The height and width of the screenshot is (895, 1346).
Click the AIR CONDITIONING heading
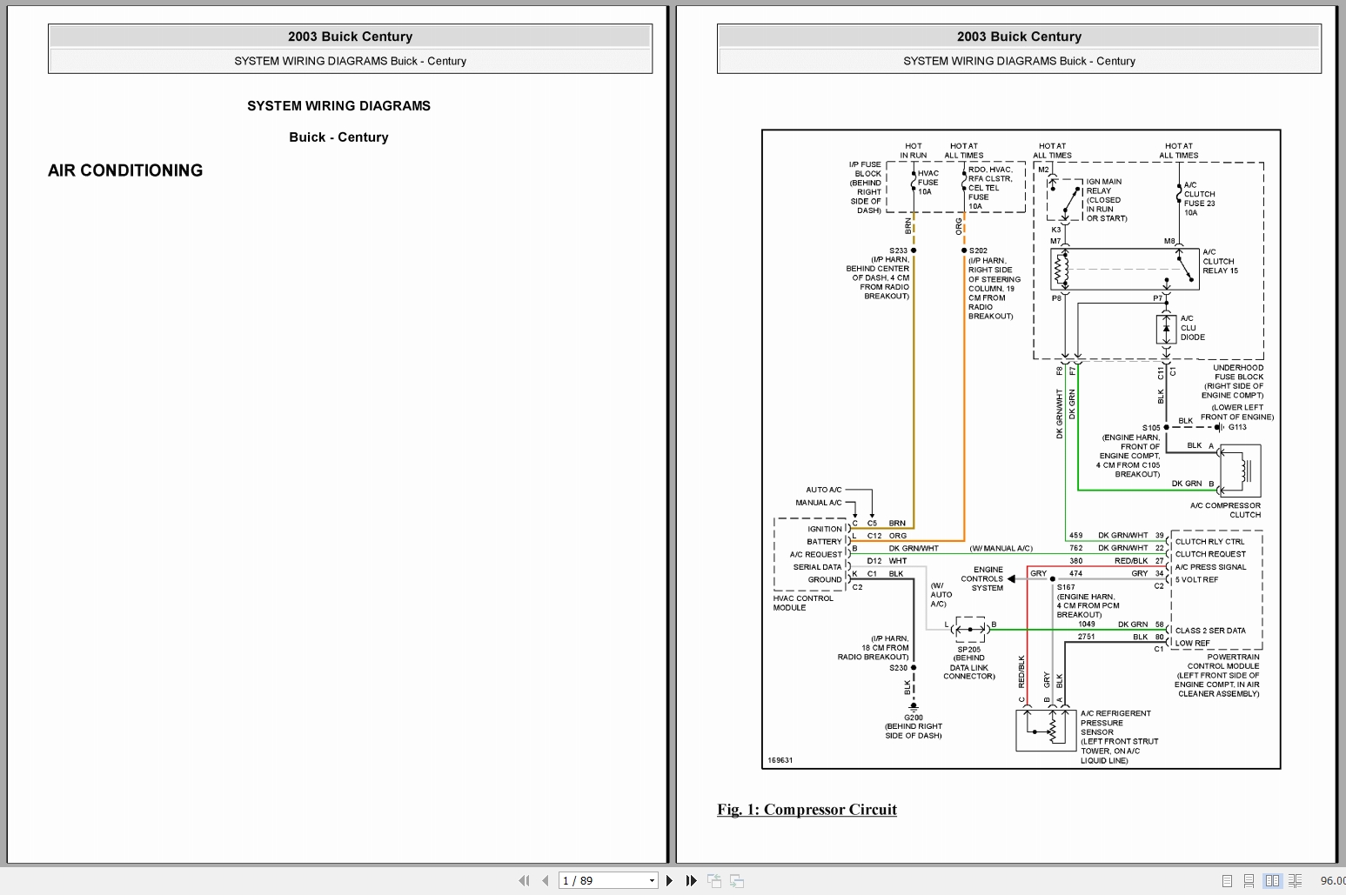(x=125, y=170)
